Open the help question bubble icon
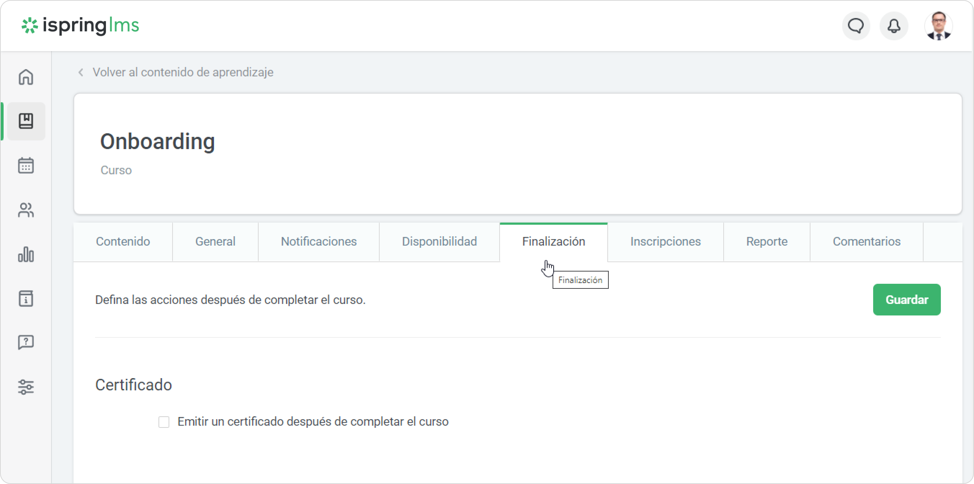This screenshot has height=484, width=974. pos(26,342)
